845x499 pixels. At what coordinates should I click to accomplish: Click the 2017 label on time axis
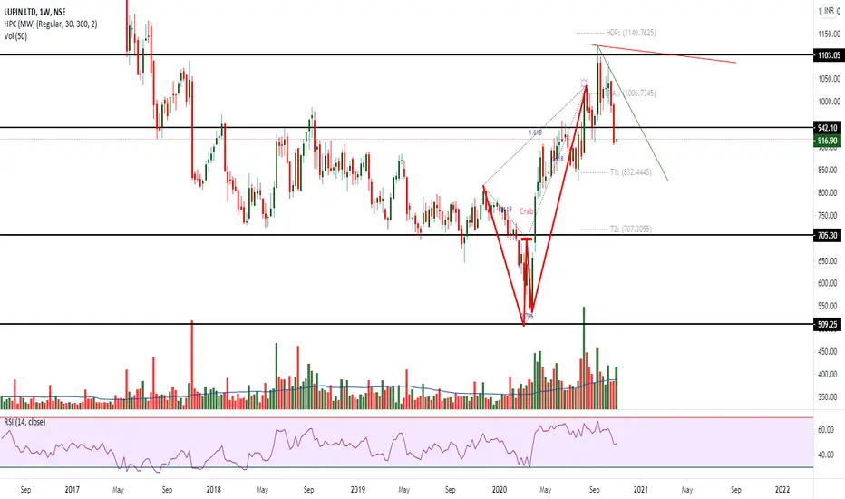point(73,490)
